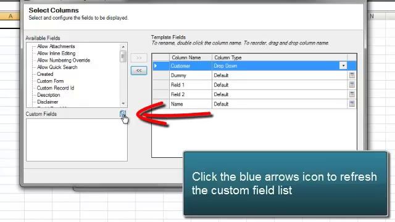This screenshot has width=395, height=222.
Task: Select the Custom Form field
Action: tap(50, 81)
